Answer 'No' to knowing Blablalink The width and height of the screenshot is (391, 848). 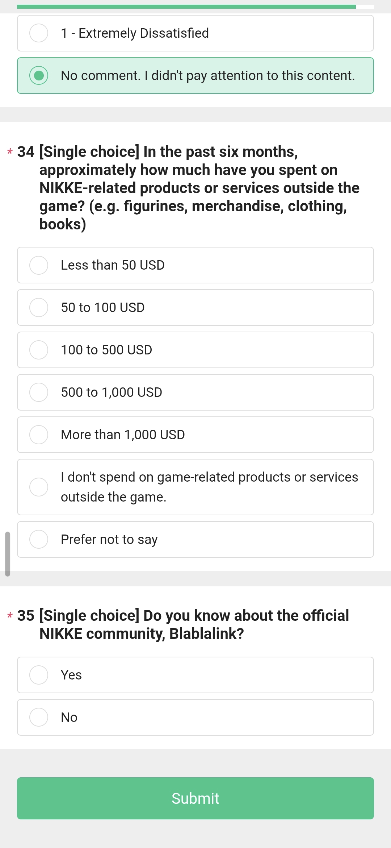39,718
